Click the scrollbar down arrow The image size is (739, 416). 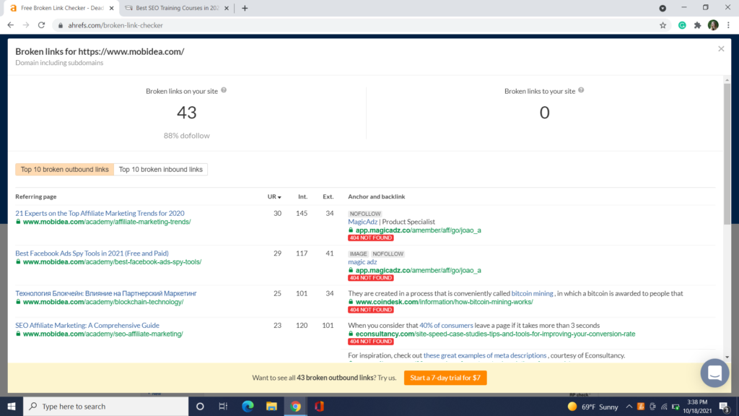[727, 357]
